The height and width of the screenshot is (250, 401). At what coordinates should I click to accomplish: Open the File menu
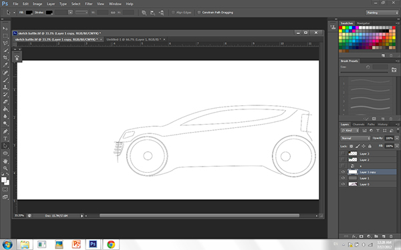[x=15, y=4]
